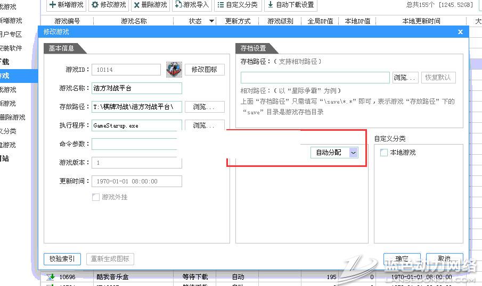Close the 修改游戏 dialog with X

(460, 32)
